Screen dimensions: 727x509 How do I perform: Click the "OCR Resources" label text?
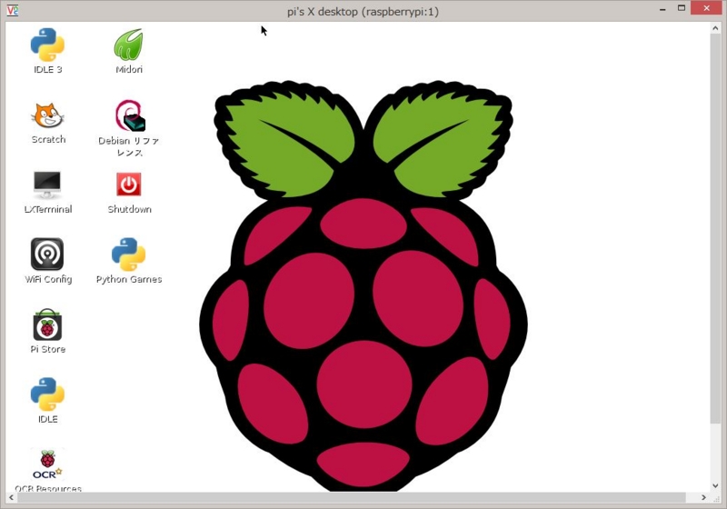coord(48,488)
